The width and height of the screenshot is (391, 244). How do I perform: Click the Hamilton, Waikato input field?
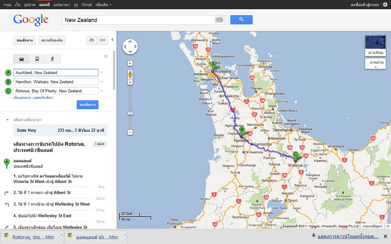point(56,82)
